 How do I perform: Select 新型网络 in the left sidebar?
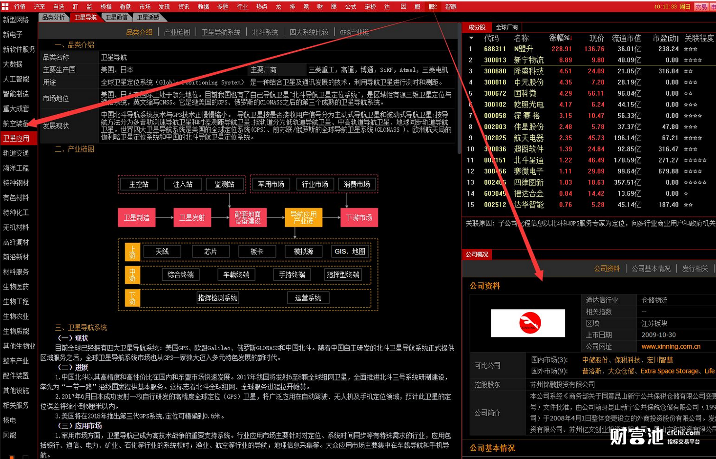point(16,20)
